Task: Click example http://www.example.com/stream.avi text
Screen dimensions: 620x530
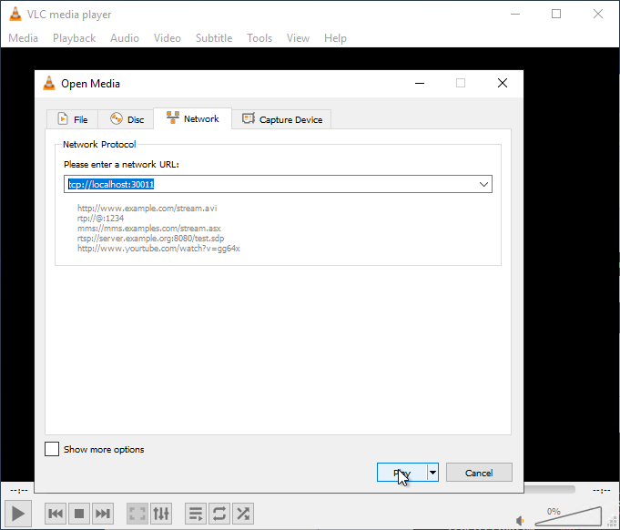Action: [x=147, y=208]
